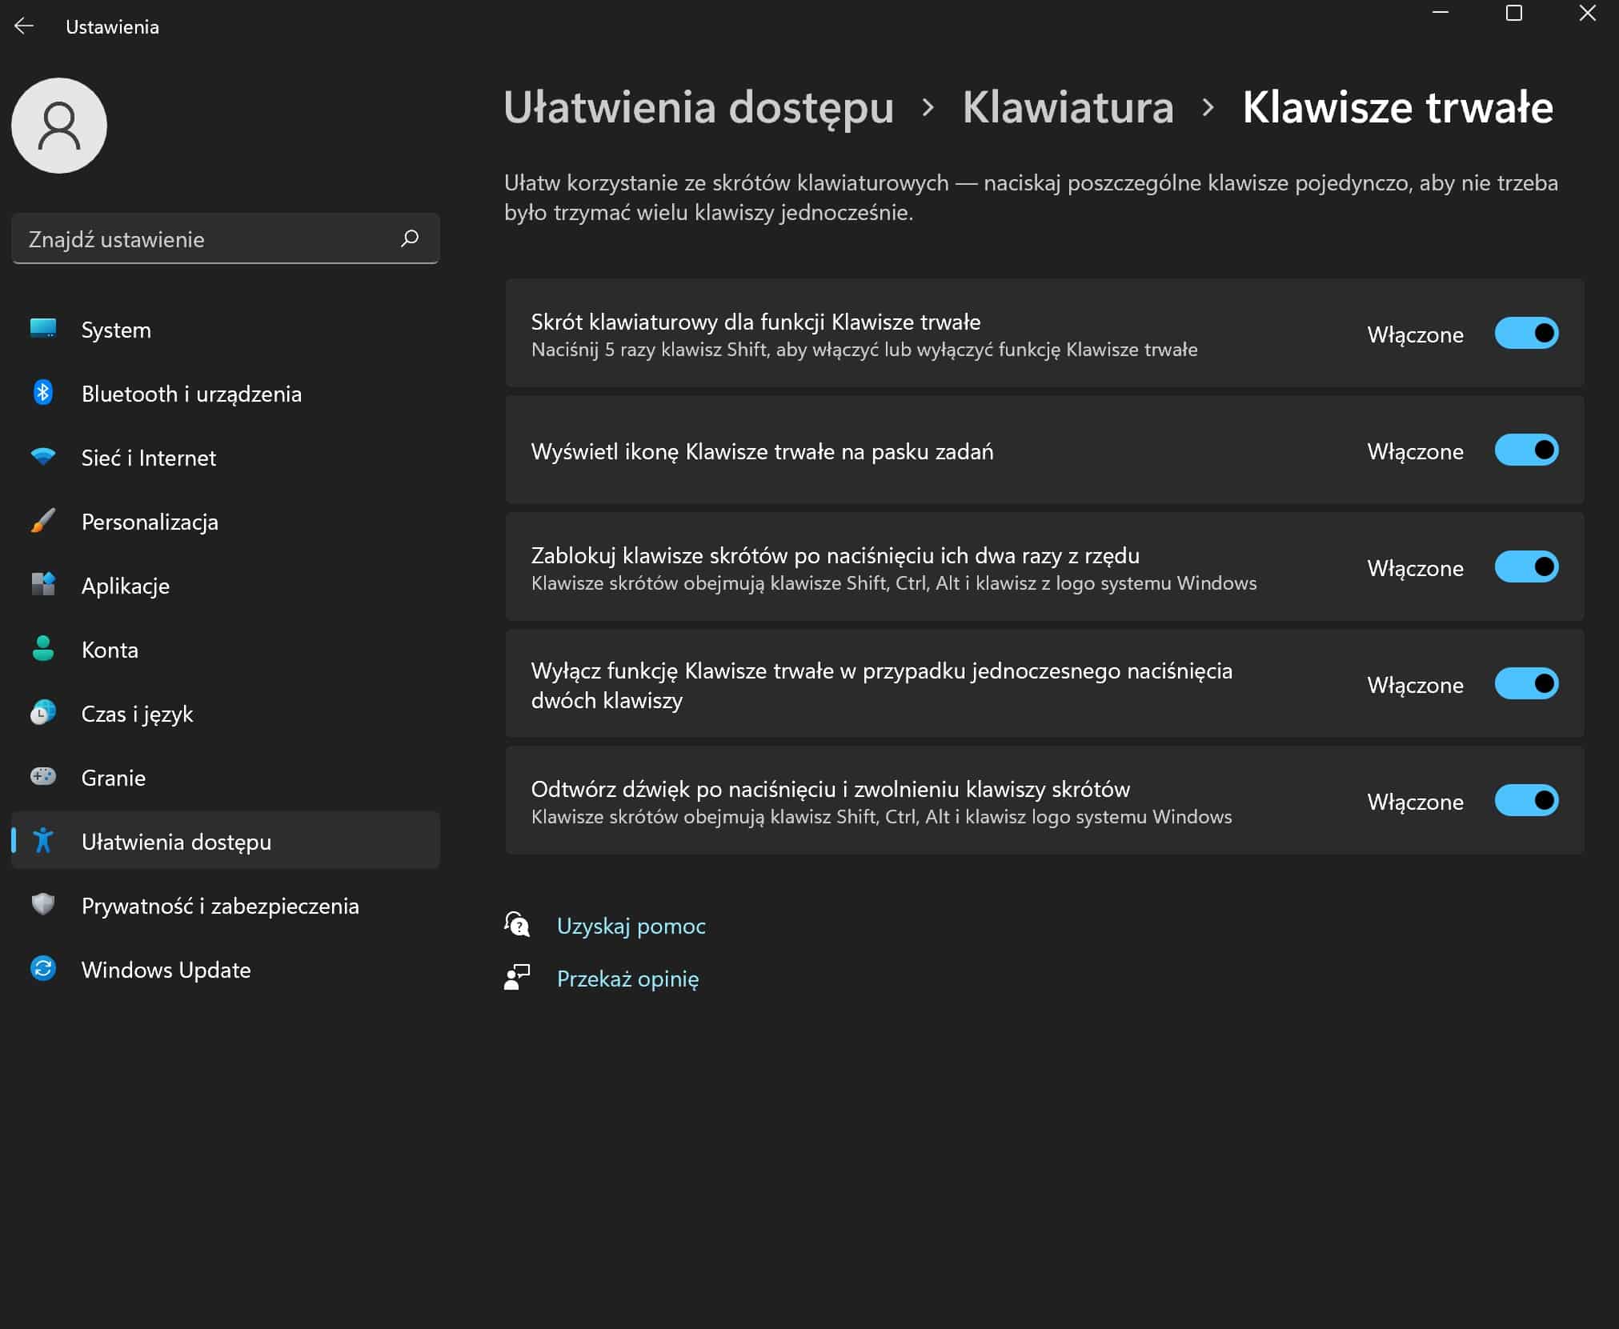This screenshot has width=1619, height=1329.
Task: Open Granie settings
Action: (112, 777)
